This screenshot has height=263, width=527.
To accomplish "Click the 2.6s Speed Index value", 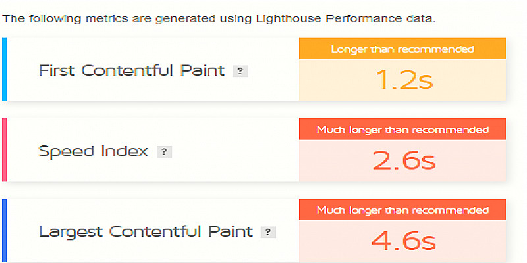I will click(x=402, y=160).
